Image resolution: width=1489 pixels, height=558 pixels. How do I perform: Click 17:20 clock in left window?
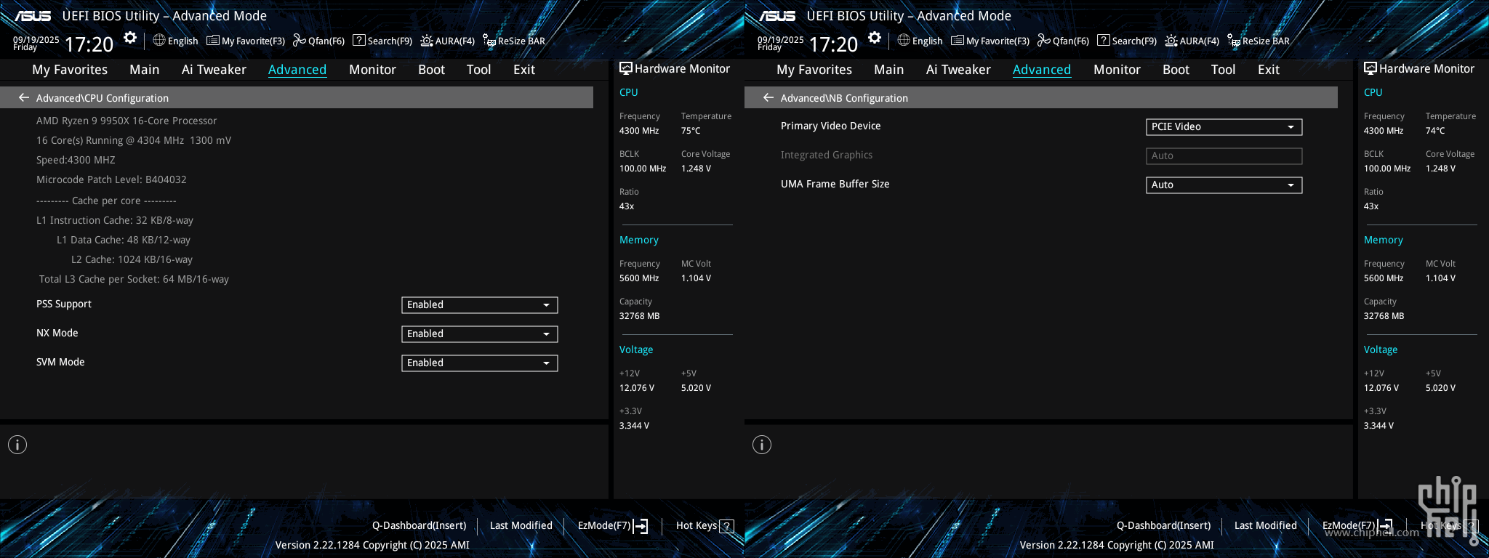[x=89, y=44]
